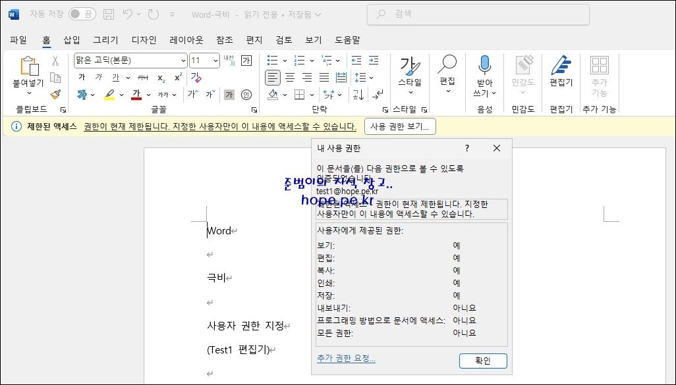Screen dimensions: 676x385
Task: Click the phonetic guide 내천 icon
Action: coord(229,61)
